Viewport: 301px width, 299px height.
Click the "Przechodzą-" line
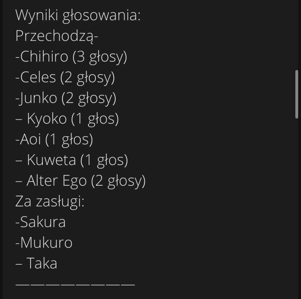56,36
